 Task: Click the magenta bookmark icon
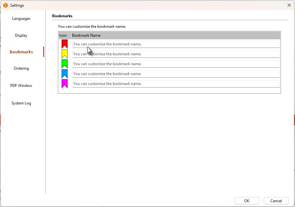(65, 84)
